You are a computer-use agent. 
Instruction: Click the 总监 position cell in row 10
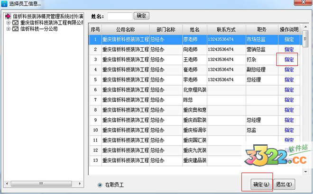[x=262, y=130]
